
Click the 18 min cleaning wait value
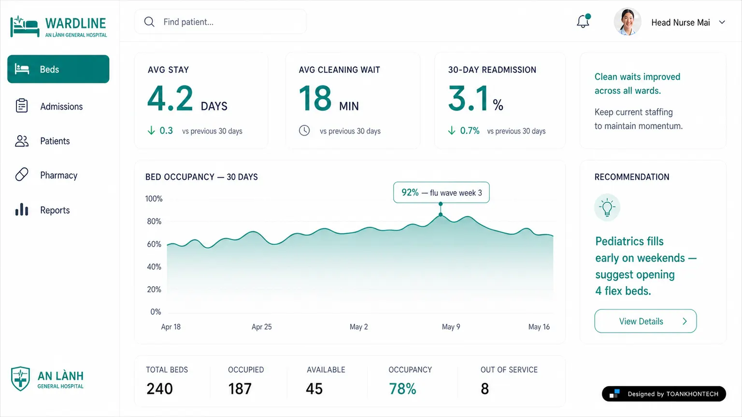329,99
